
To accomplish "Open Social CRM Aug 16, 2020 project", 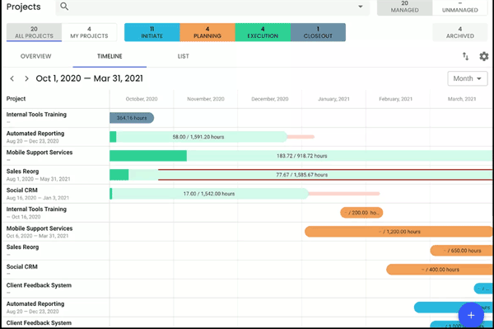I will pos(38,194).
